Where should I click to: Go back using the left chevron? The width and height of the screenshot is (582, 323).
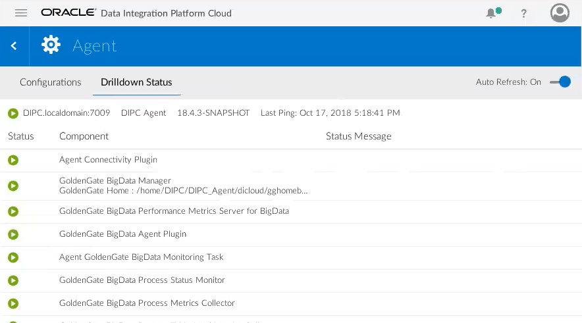point(14,45)
